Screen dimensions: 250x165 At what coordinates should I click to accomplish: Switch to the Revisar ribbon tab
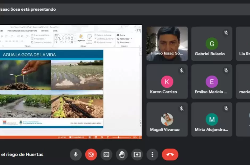tap(45, 31)
